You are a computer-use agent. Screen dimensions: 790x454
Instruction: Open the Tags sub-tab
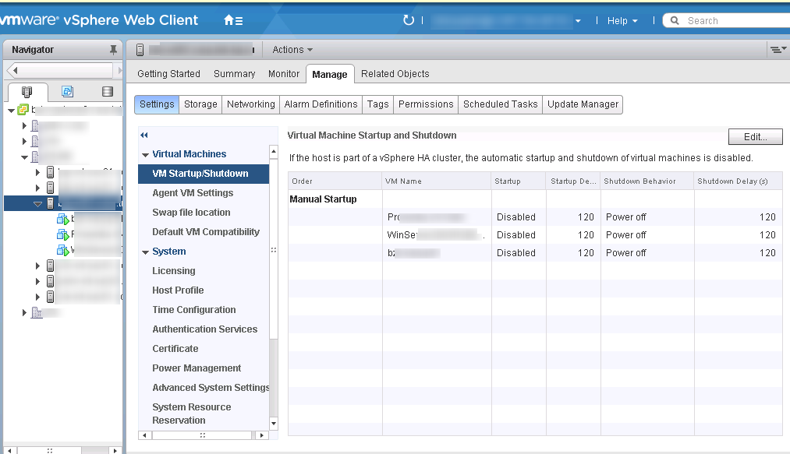click(x=378, y=104)
